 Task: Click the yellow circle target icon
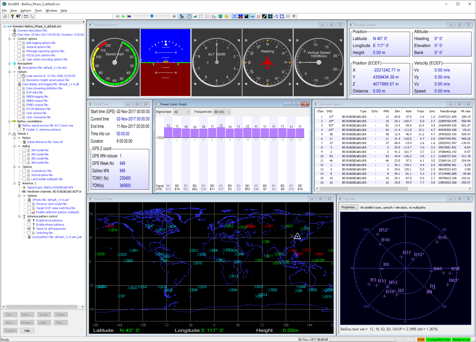(227, 16)
